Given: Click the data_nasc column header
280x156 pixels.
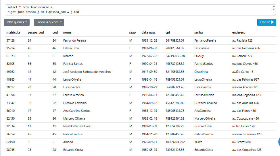Looking at the screenshot, I should click(148, 32).
